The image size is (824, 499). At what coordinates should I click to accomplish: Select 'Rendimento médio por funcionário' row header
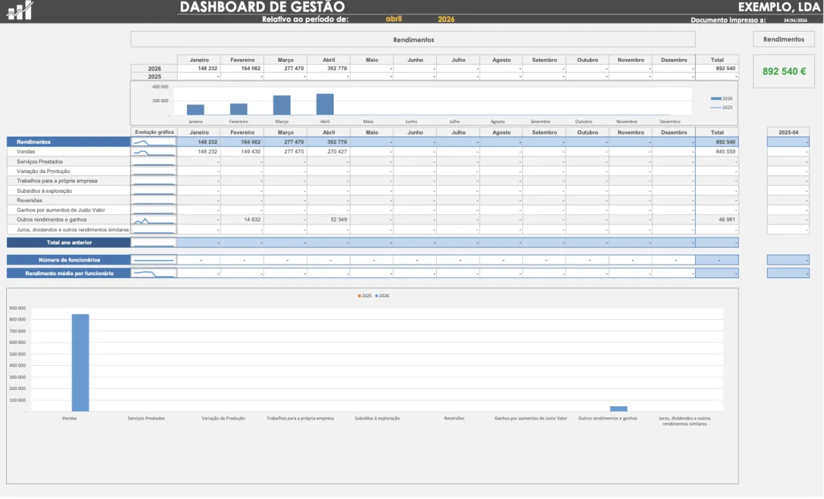pyautogui.click(x=69, y=273)
